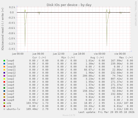Click the sda olive color swatch

(4, 103)
